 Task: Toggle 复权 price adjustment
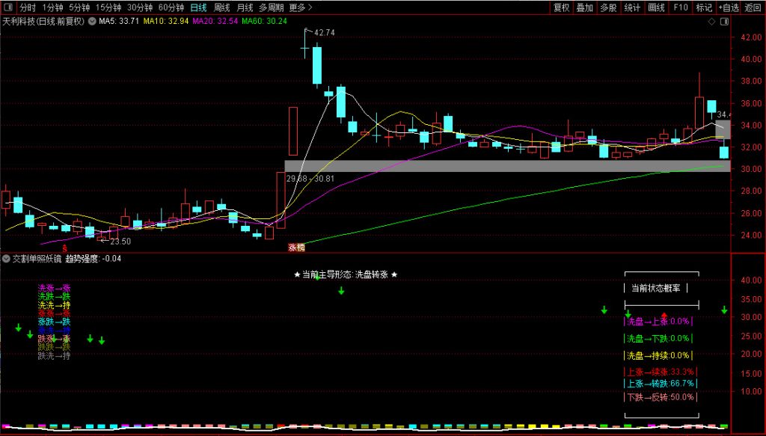(x=561, y=7)
